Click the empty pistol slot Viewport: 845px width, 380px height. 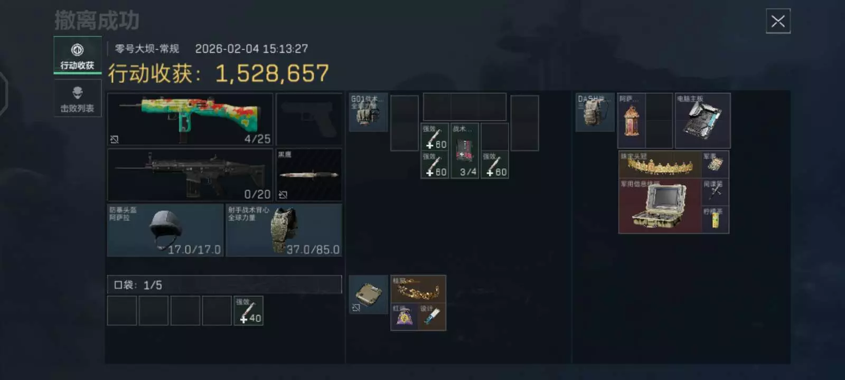click(x=309, y=119)
